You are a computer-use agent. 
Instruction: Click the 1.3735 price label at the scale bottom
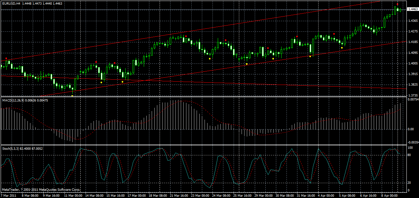pyautogui.click(x=412, y=95)
